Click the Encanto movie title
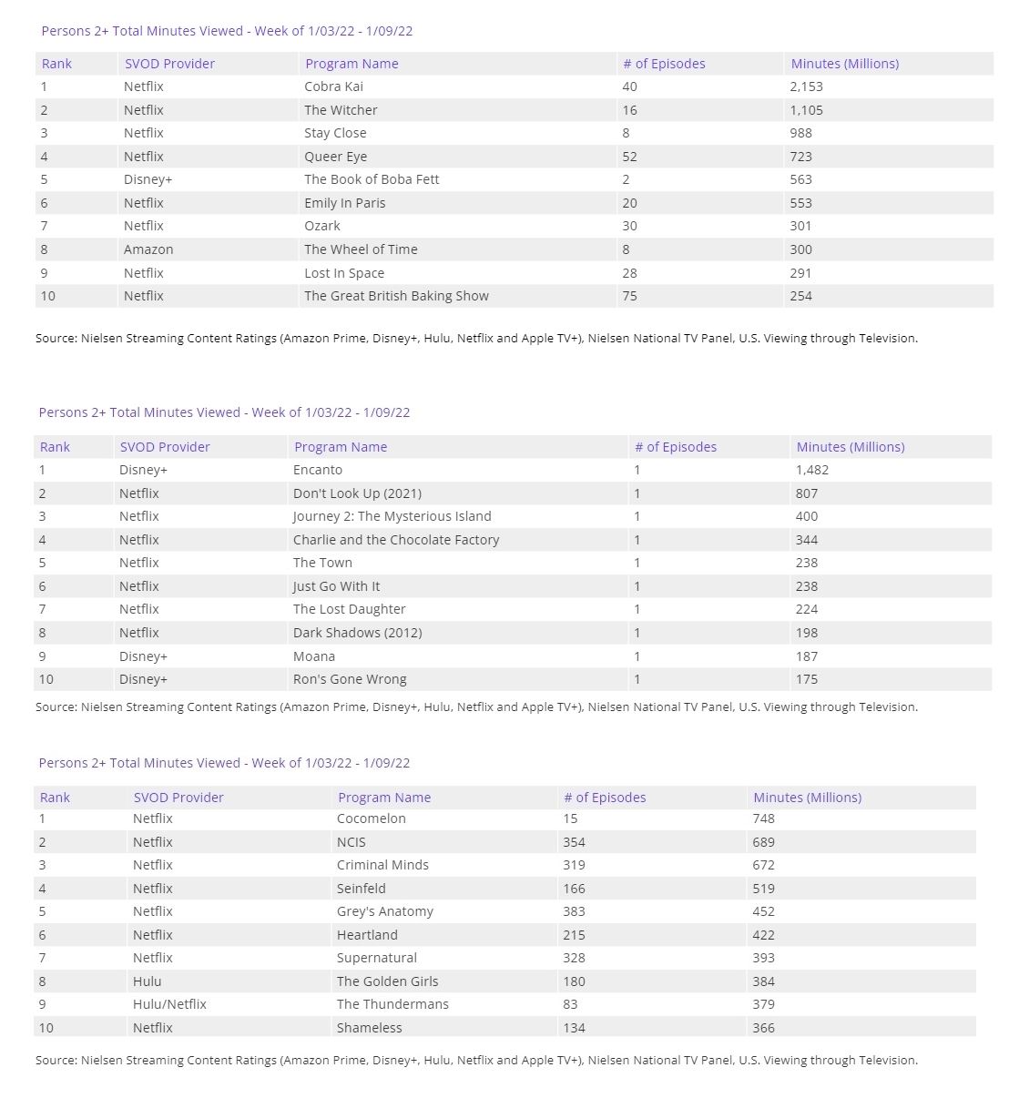 tap(318, 470)
